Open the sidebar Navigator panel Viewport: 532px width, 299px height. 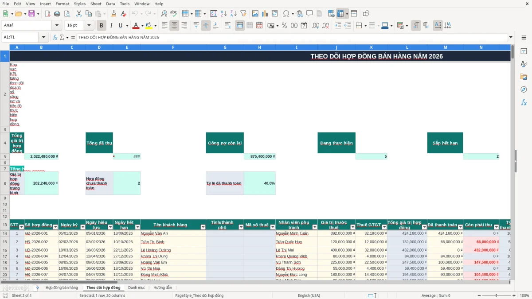524,90
